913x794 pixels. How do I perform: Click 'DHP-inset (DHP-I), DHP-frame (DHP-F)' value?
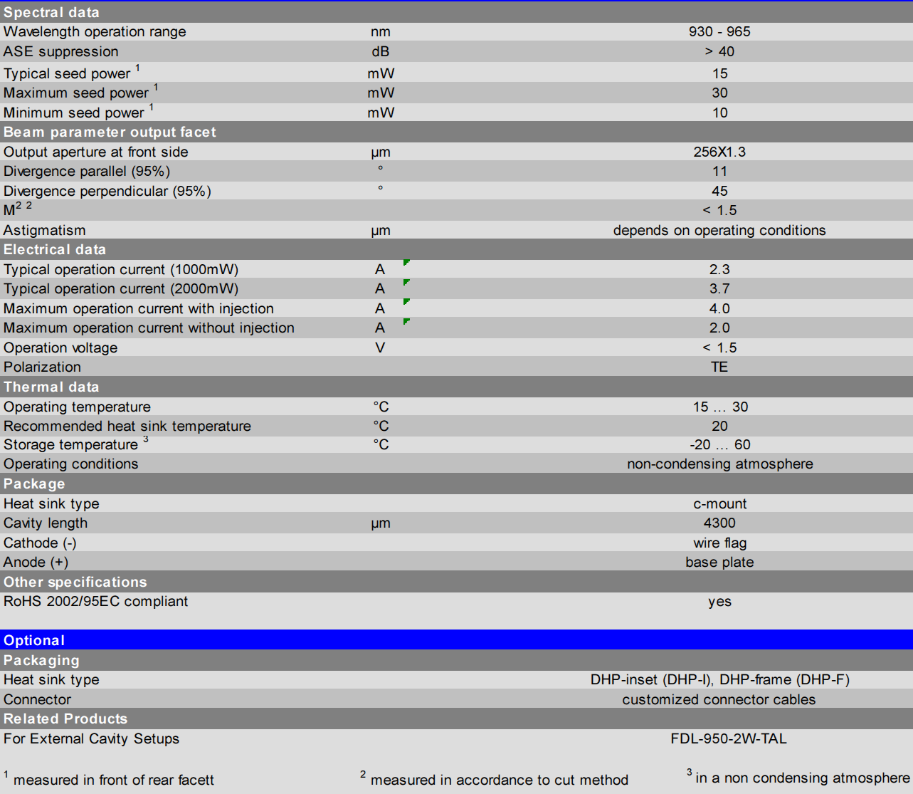[719, 680]
